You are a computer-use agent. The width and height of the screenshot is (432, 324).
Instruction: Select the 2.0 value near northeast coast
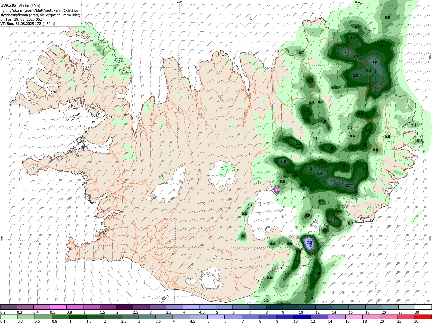coord(353,37)
